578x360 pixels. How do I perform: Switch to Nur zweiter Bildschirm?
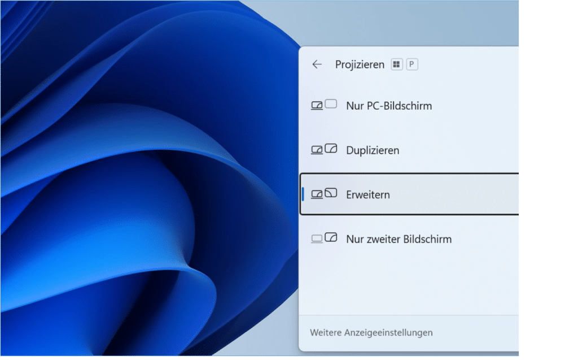409,239
